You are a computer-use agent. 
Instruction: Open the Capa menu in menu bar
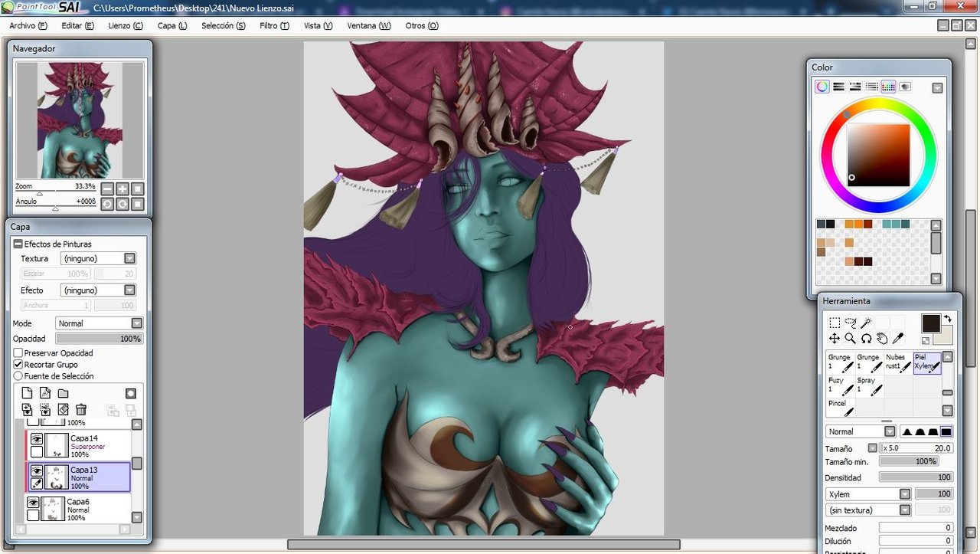[172, 25]
